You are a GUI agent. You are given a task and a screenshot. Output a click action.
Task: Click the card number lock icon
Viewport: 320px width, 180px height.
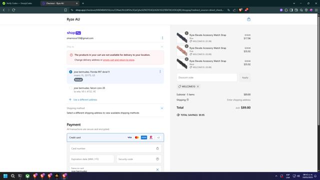(157, 148)
